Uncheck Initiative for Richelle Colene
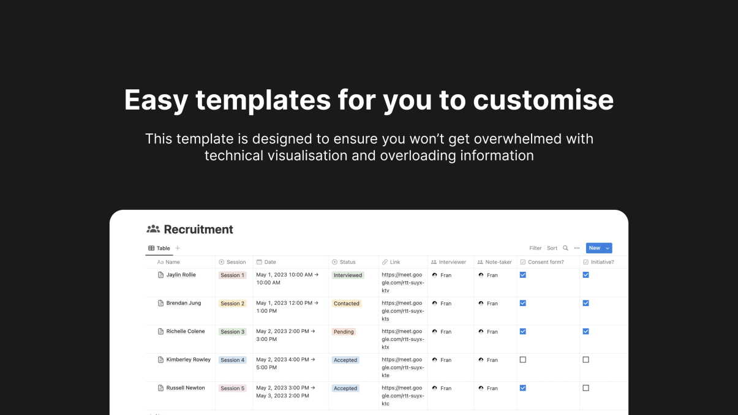The width and height of the screenshot is (738, 415). coord(586,331)
